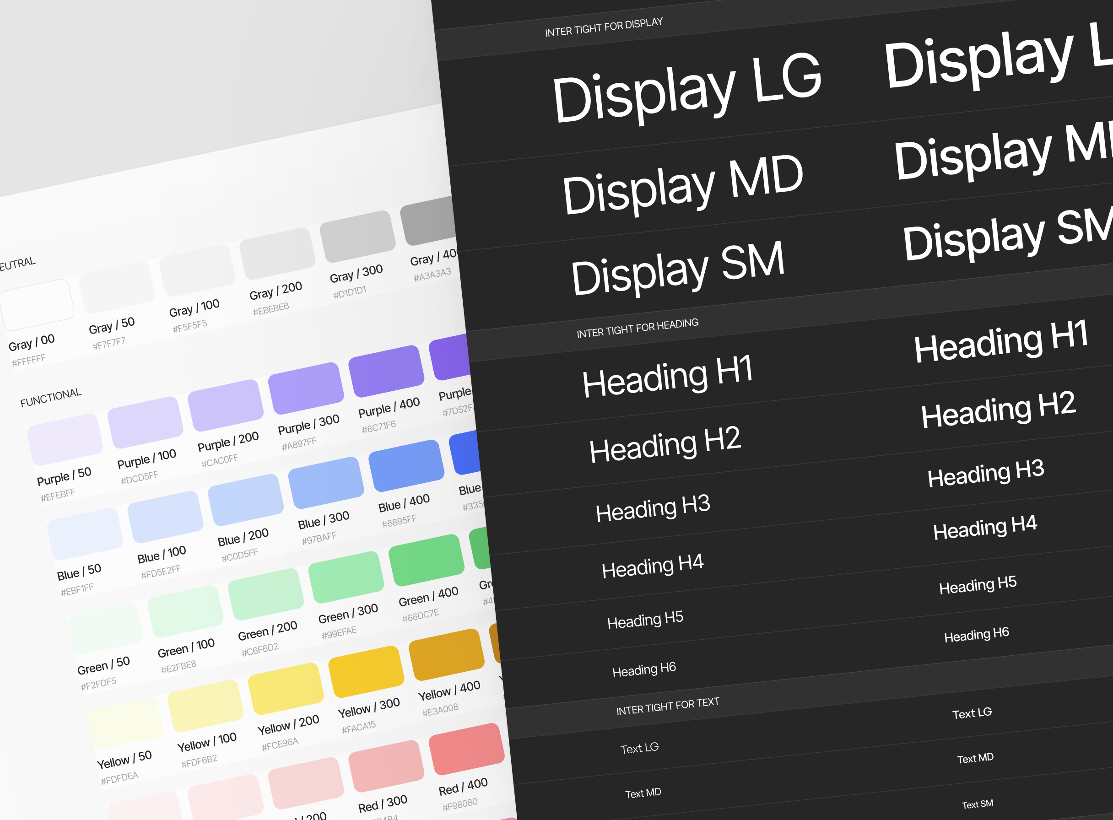Select the regular-weight Display LG sample
Screen dimensions: 1113x820
687,88
